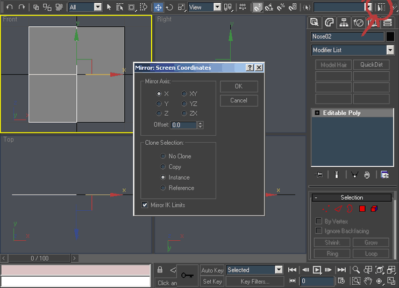Open the Selected key mode dropdown
Viewport: 399px width, 288px height.
coord(279,270)
